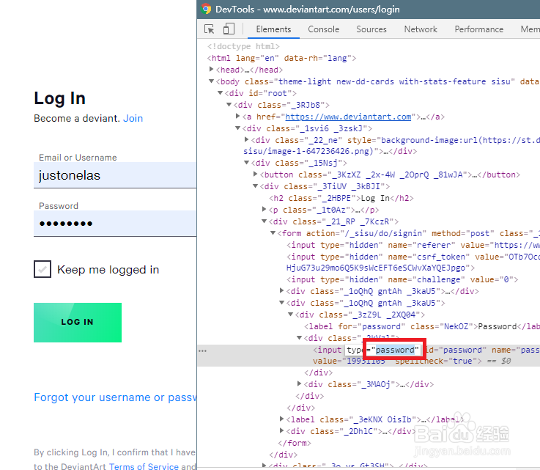This screenshot has width=540, height=470.
Task: Expand the anchor href deviantart.com node
Action: [x=237, y=116]
